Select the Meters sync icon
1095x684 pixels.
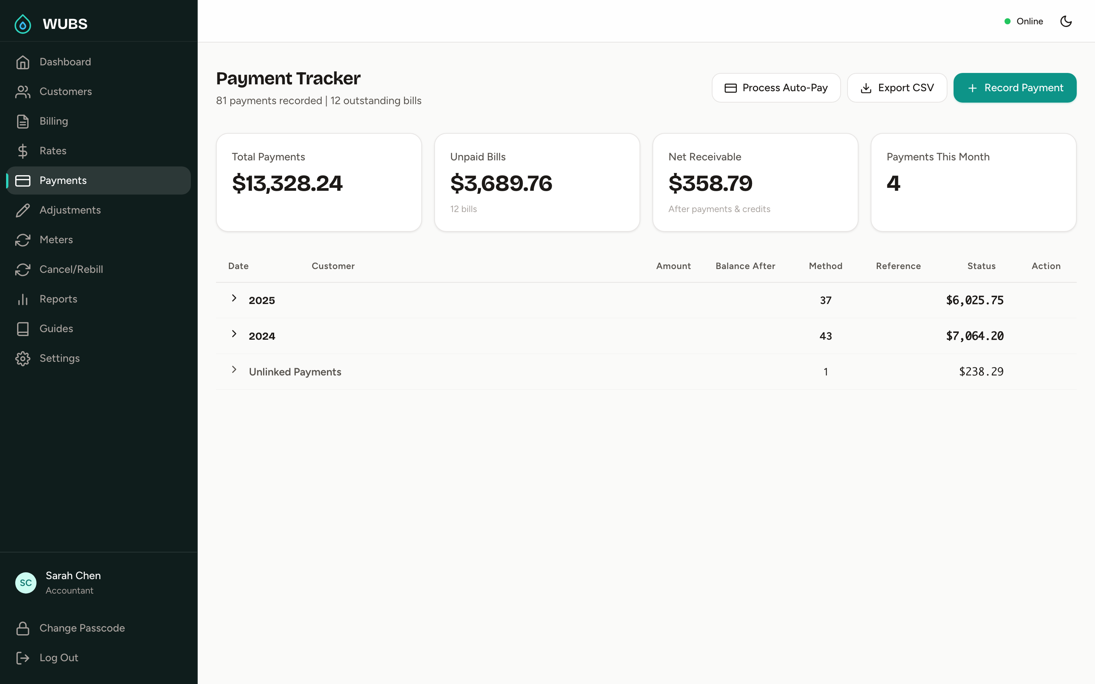[23, 240]
